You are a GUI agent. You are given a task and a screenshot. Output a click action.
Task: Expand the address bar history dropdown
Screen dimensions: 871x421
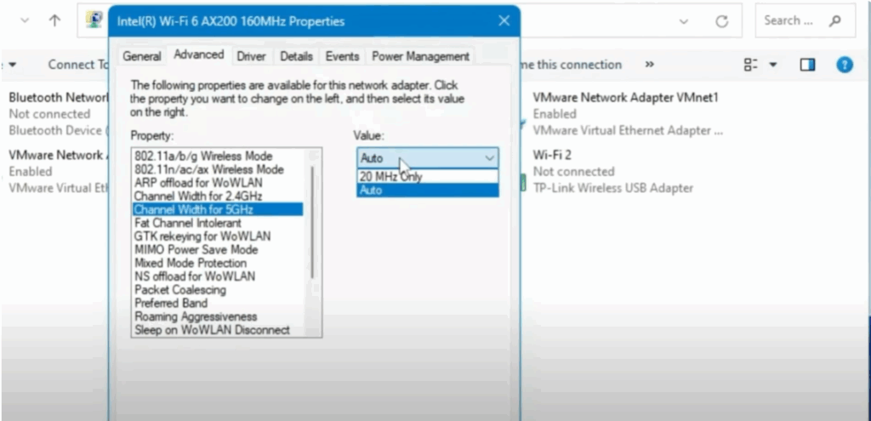point(684,21)
